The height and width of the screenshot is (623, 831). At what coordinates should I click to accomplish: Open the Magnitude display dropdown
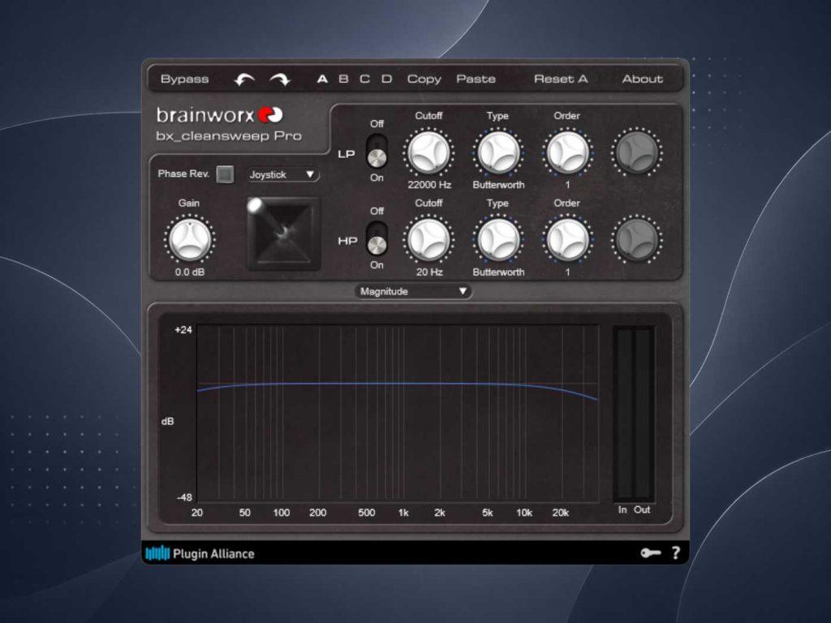tap(413, 291)
